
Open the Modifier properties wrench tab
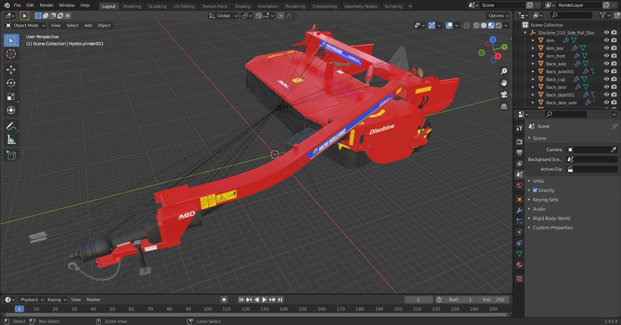[x=519, y=210]
